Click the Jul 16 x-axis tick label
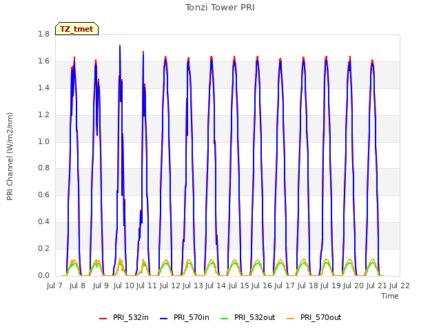 pyautogui.click(x=262, y=285)
